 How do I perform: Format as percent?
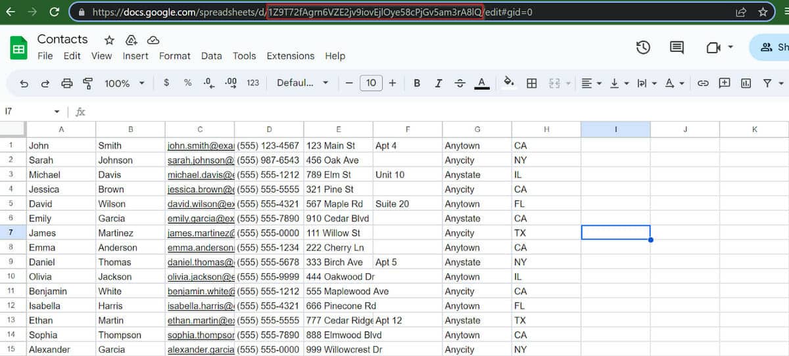pyautogui.click(x=188, y=83)
